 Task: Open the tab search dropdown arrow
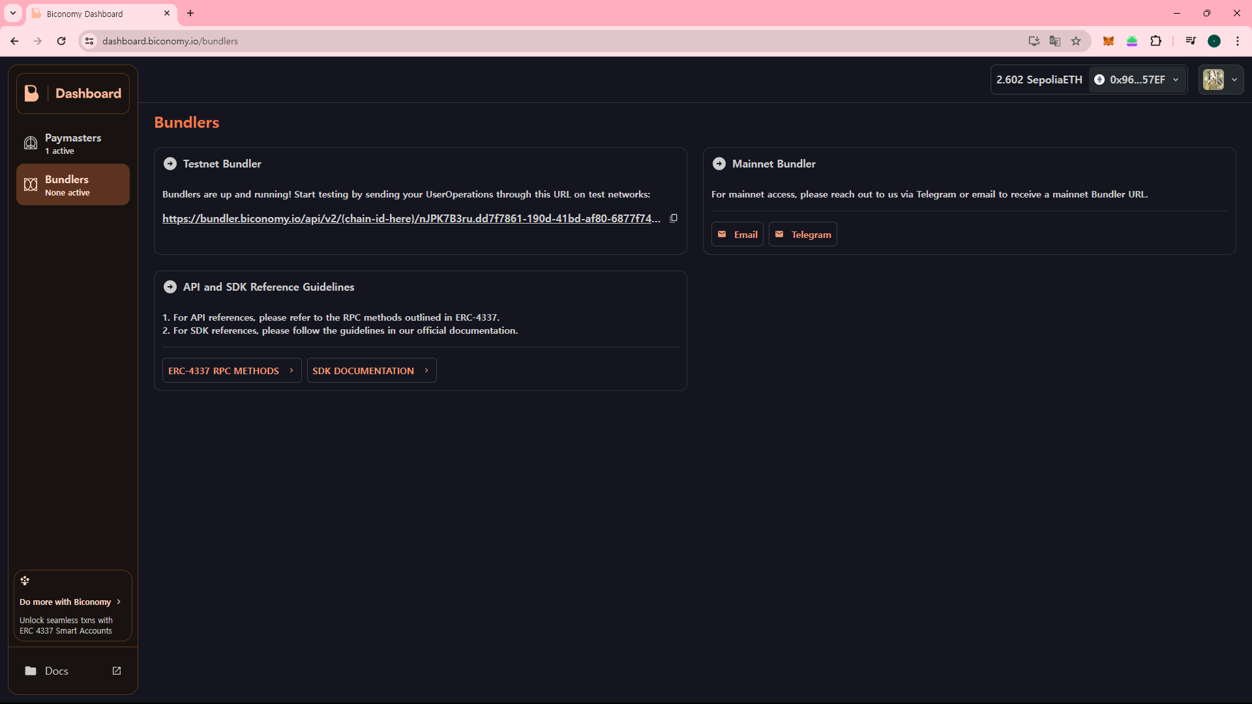pyautogui.click(x=12, y=13)
